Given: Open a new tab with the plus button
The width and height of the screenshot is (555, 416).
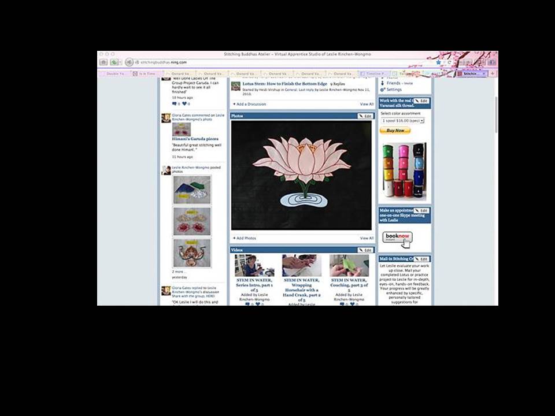Looking at the screenshot, I should (493, 73).
